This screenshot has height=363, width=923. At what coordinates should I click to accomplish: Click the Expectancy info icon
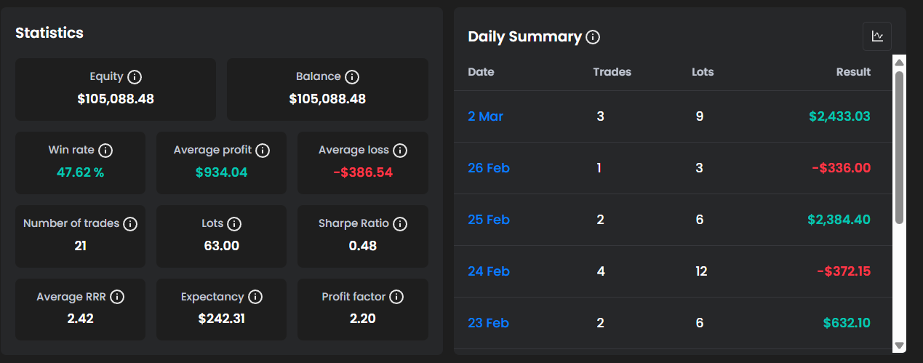tap(255, 297)
